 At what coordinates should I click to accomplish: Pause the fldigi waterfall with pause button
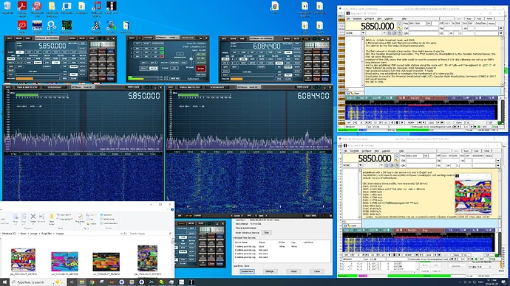point(397,123)
